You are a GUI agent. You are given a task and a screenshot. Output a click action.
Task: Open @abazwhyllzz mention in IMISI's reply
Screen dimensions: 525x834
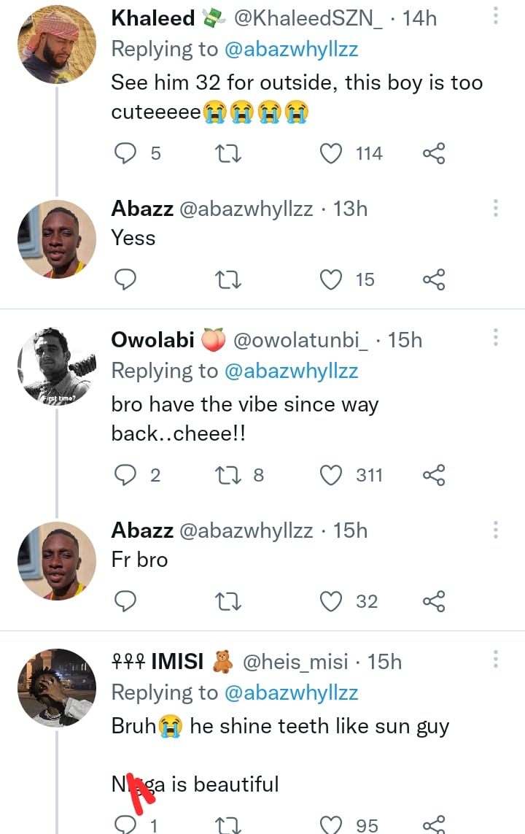point(291,692)
